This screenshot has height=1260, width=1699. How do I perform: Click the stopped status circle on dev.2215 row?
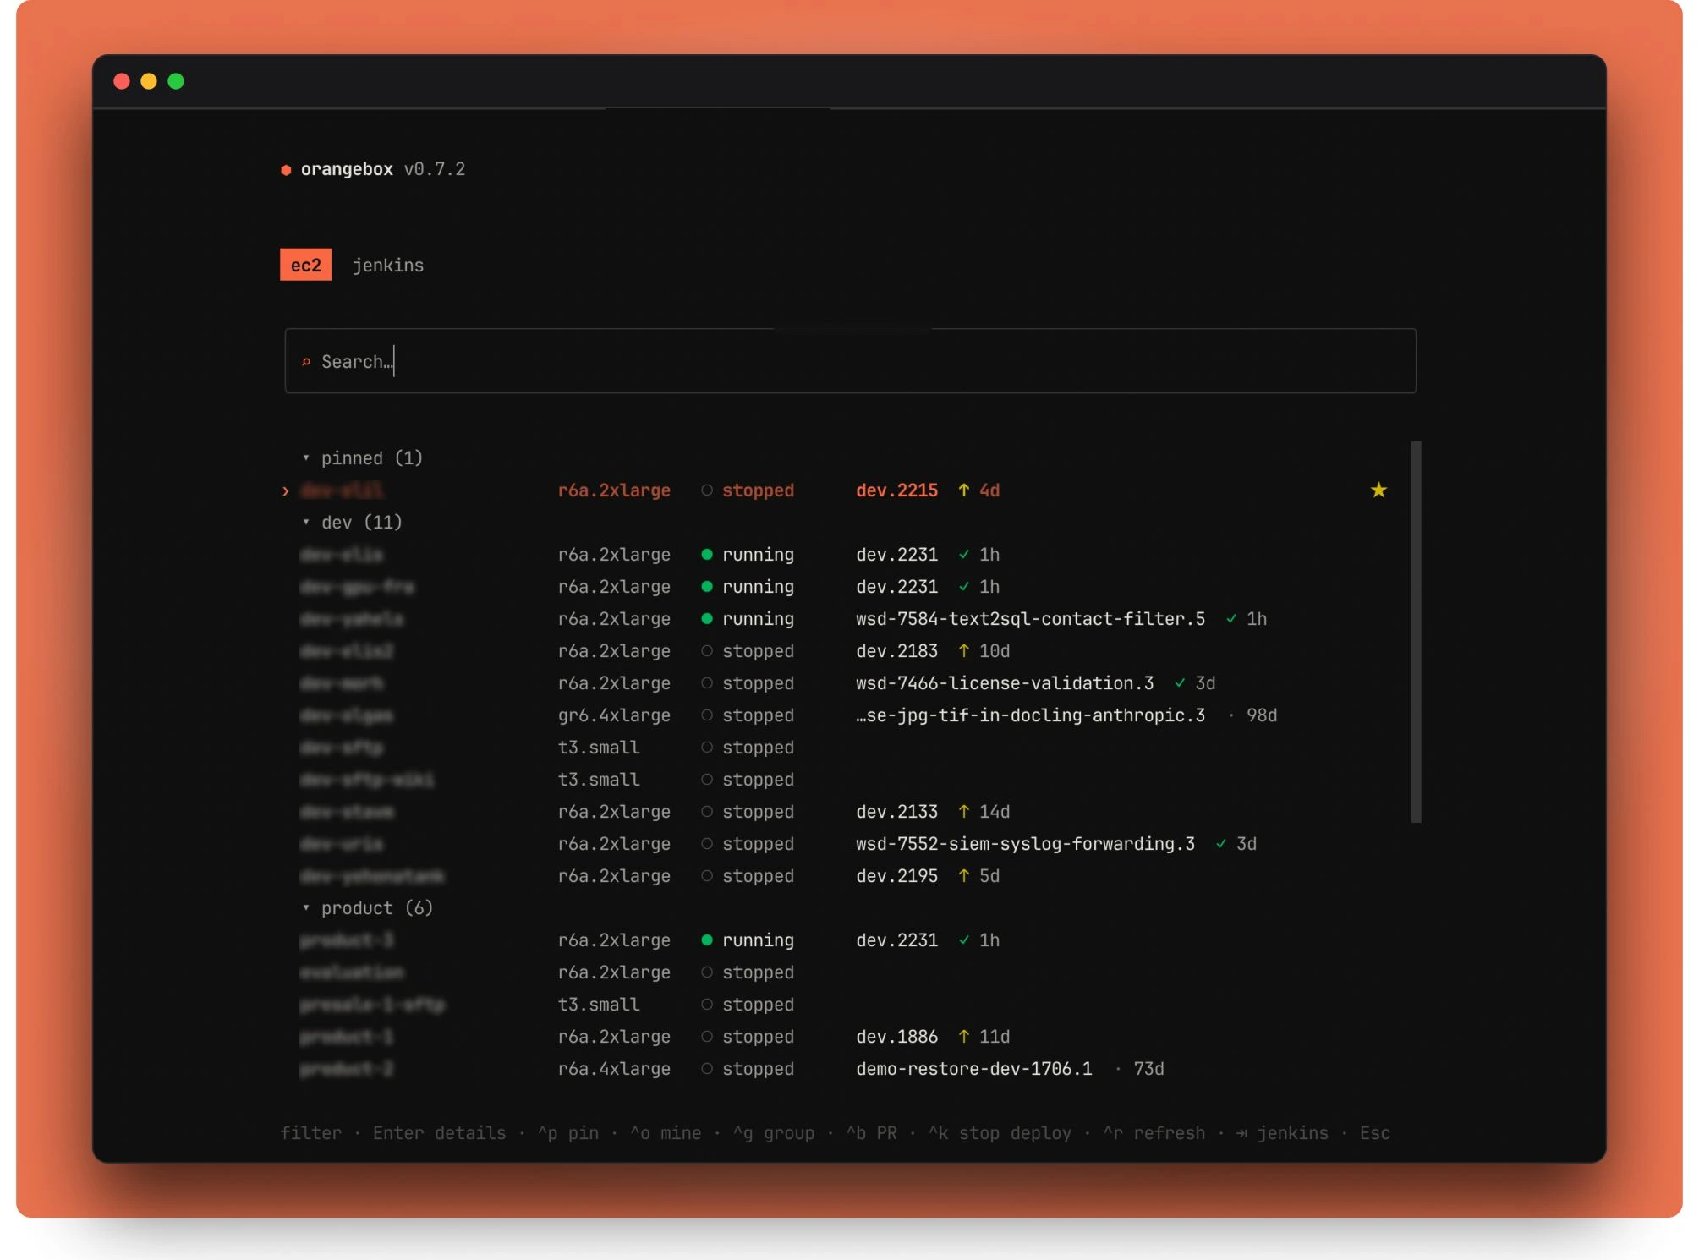click(x=707, y=490)
